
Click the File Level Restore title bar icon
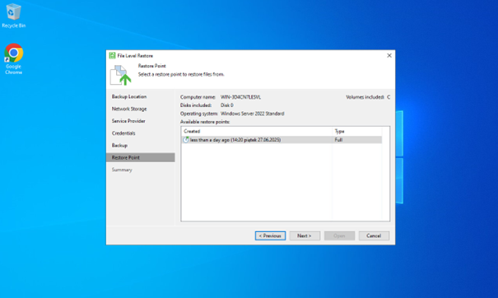[112, 56]
